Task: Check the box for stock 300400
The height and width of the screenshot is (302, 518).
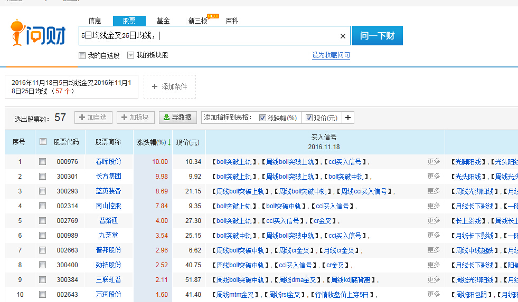Action: [42, 265]
